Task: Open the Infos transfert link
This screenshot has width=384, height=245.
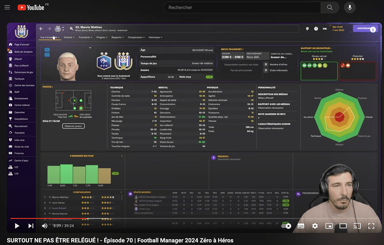Action: click(232, 49)
